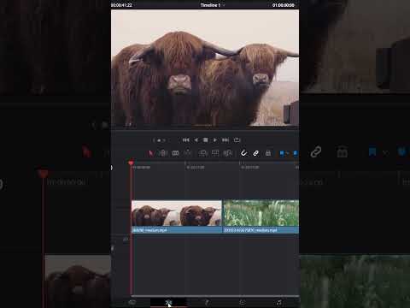Activate the Dynamic Trim Mode tool

click(x=175, y=153)
